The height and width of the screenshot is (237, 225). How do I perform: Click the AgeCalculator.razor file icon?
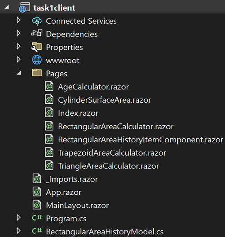(x=49, y=86)
